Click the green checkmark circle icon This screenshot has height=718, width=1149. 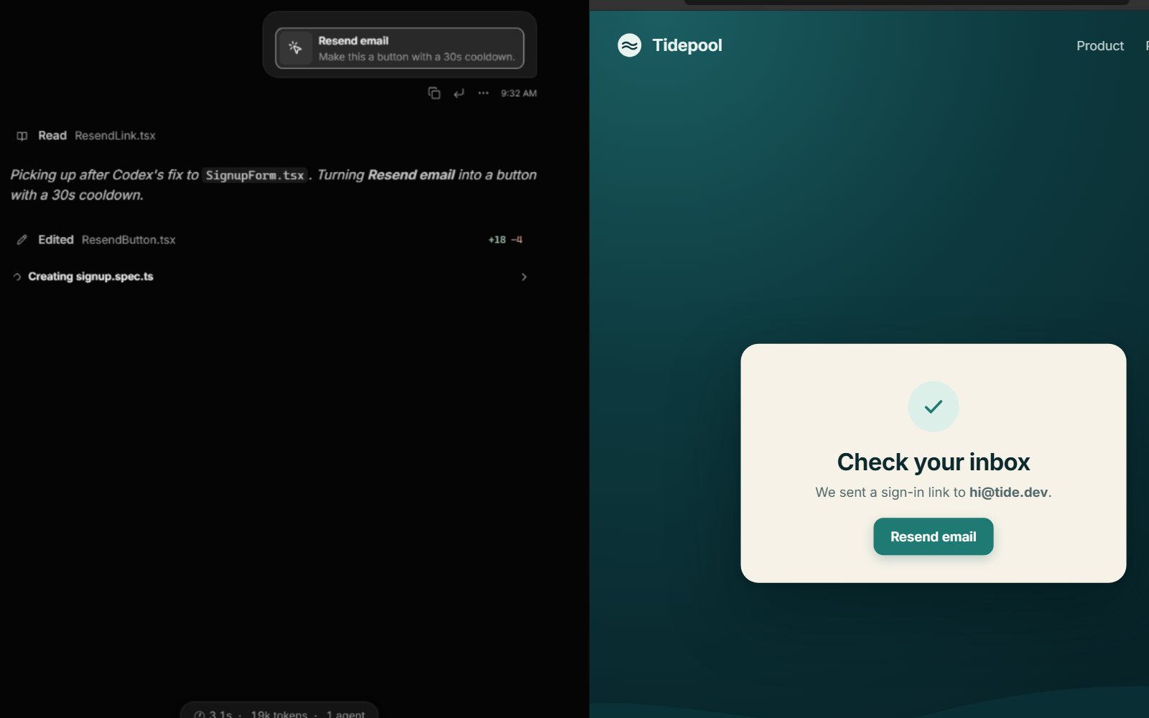tap(933, 406)
